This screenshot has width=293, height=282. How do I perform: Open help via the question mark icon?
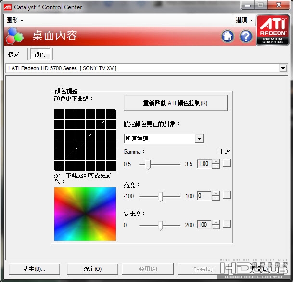246,36
